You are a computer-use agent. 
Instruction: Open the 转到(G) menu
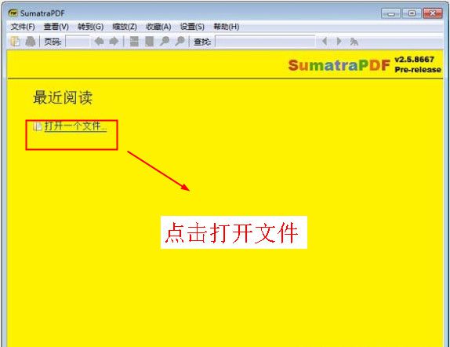[91, 27]
